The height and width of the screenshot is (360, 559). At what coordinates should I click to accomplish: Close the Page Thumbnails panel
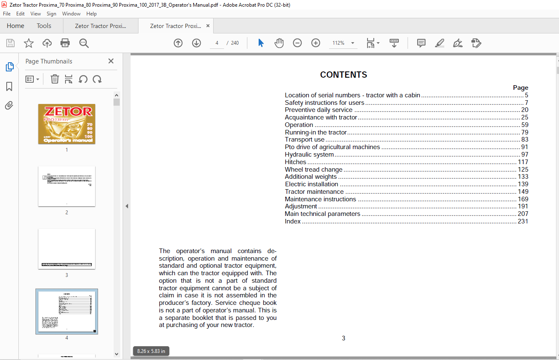coord(111,61)
